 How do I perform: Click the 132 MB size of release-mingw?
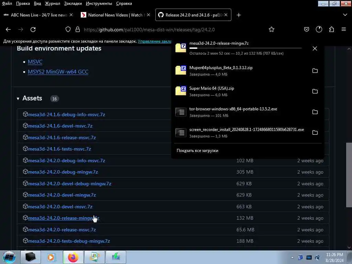245,218
